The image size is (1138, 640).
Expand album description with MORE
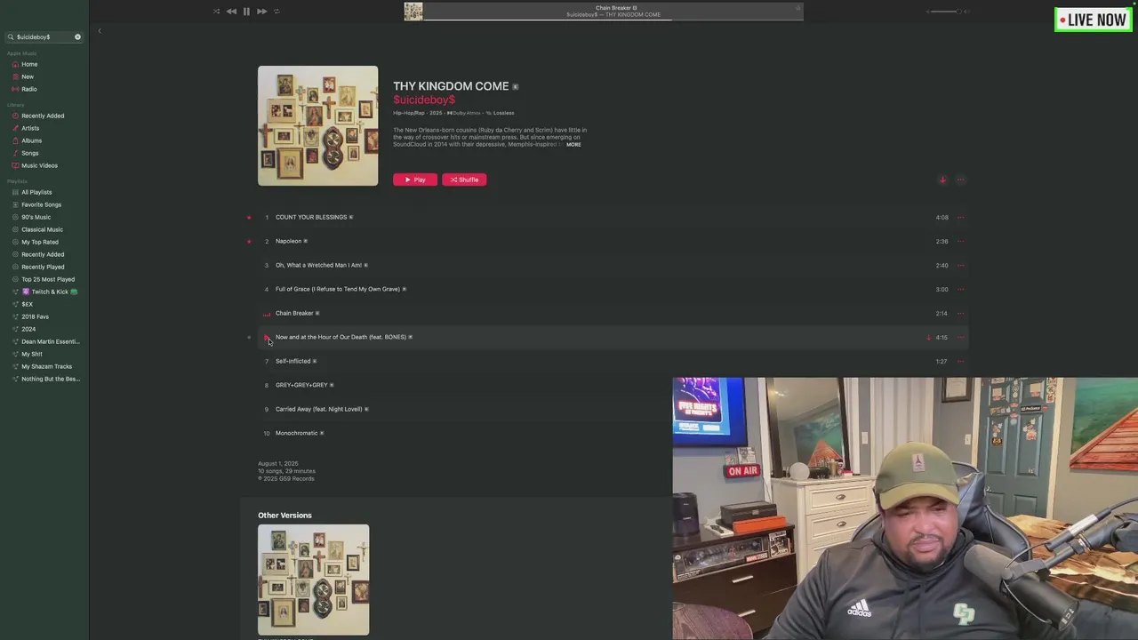click(x=573, y=144)
